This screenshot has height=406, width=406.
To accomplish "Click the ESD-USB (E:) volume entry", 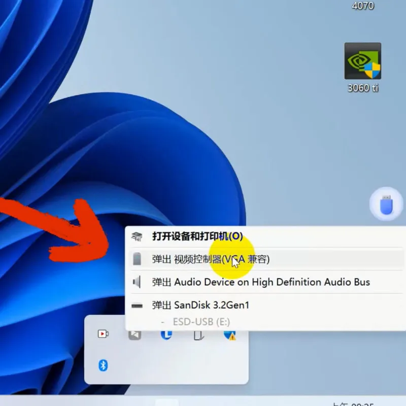I will click(201, 321).
